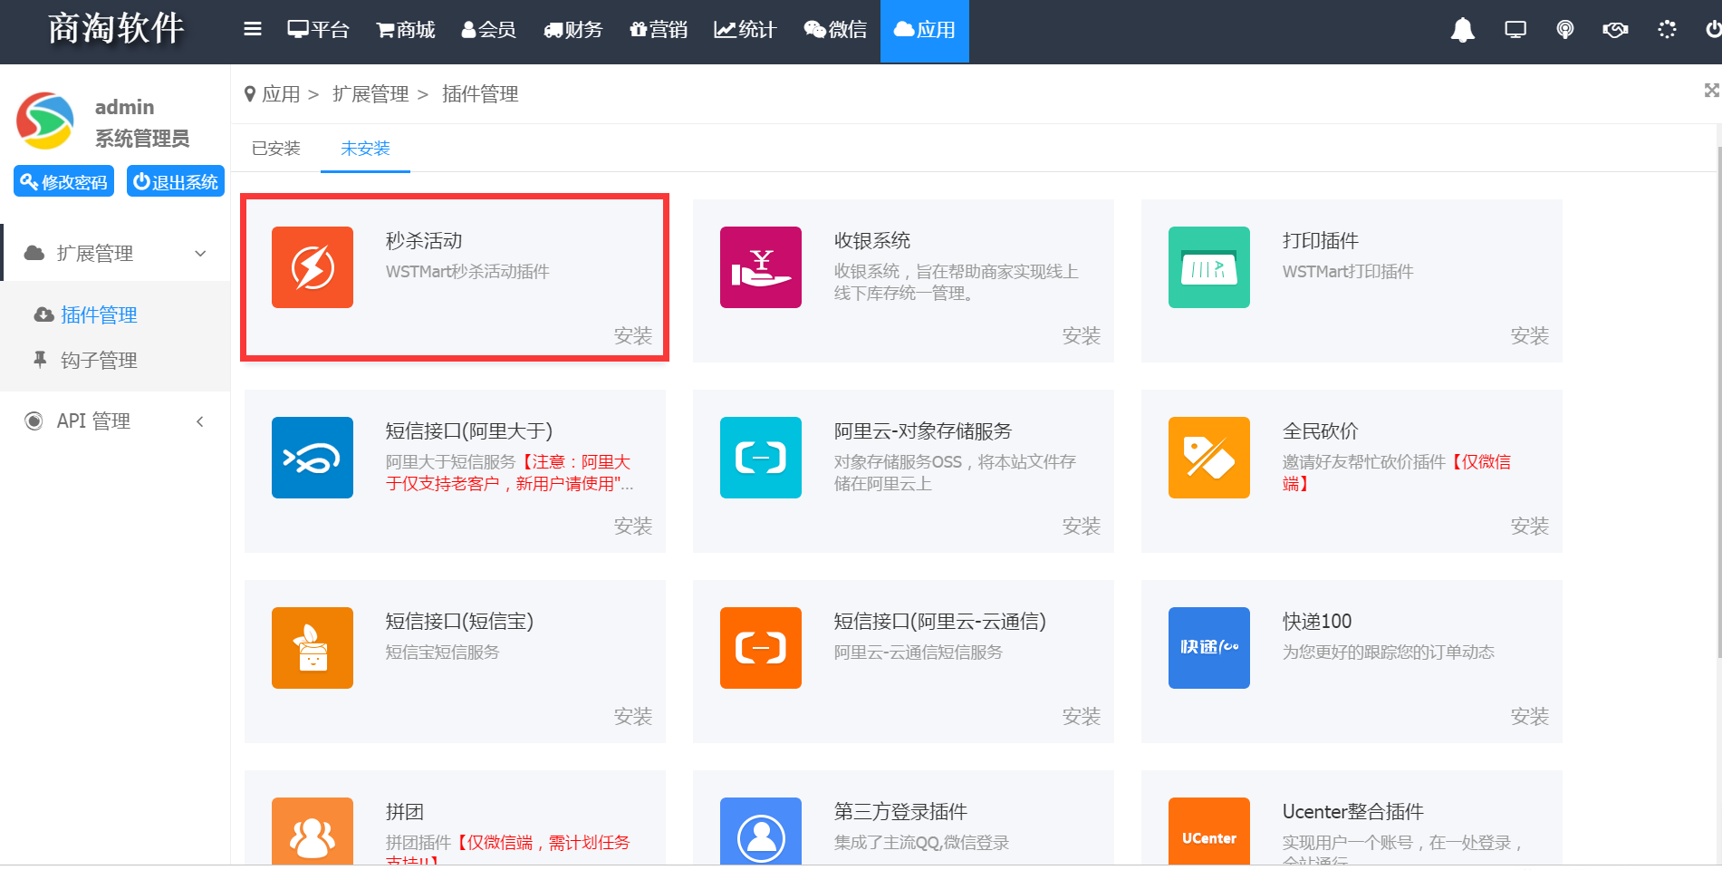
Task: Click the Ucenter整合插件 title
Action: click(1353, 811)
